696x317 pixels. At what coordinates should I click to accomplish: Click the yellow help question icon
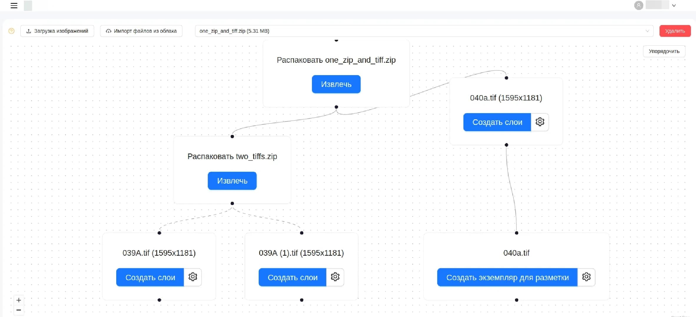click(11, 31)
